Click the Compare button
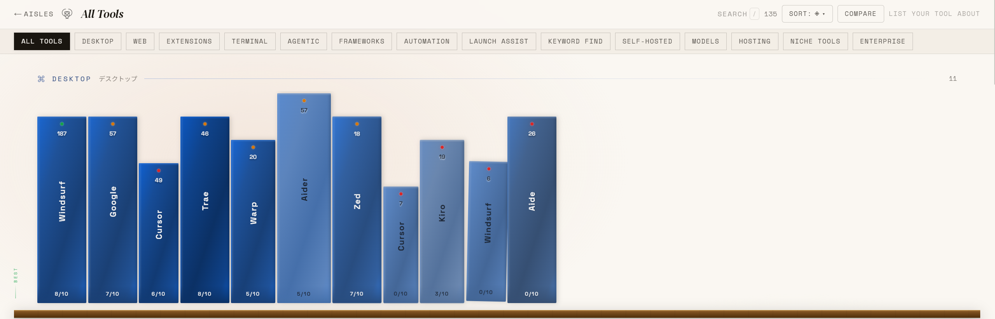Image resolution: width=995 pixels, height=319 pixels. [860, 14]
